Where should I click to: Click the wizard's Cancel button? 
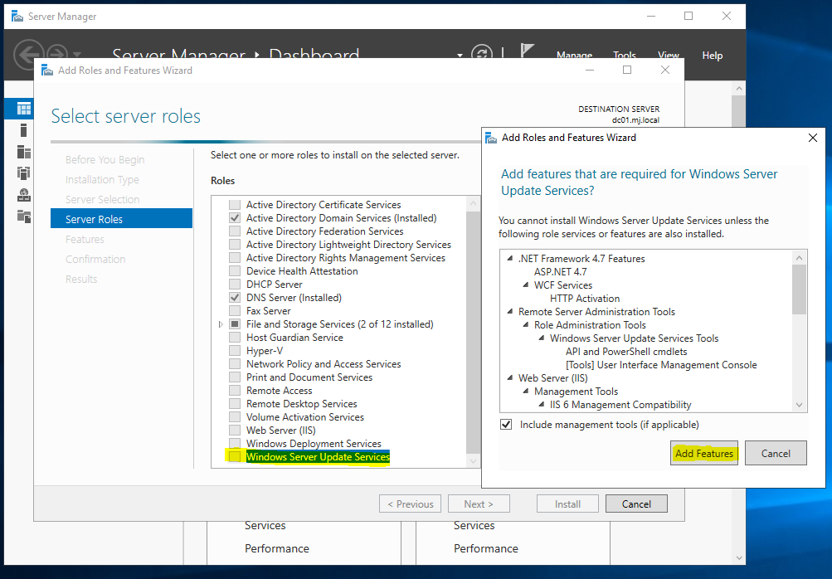pyautogui.click(x=636, y=504)
